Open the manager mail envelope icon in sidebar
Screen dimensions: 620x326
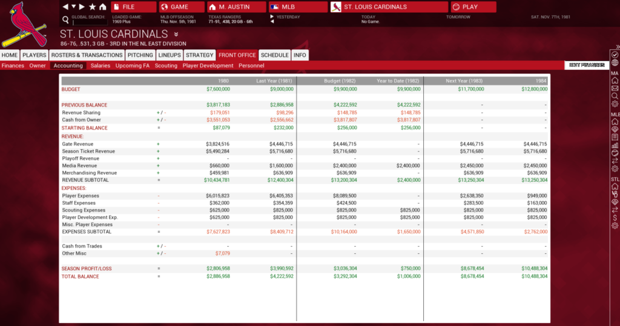coord(615,88)
